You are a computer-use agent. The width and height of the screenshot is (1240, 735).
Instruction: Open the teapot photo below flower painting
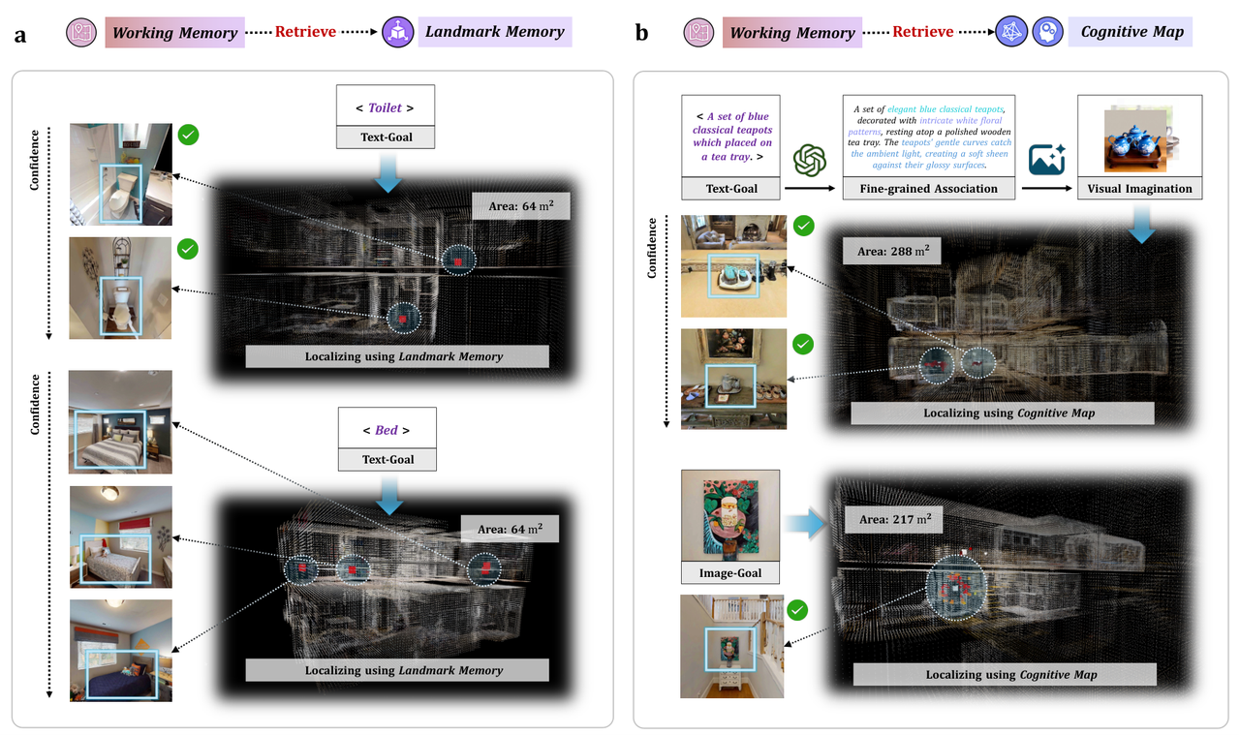click(x=734, y=379)
